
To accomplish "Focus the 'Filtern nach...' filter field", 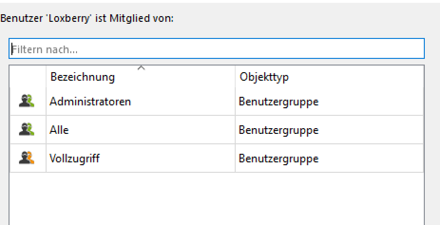I will pos(216,49).
